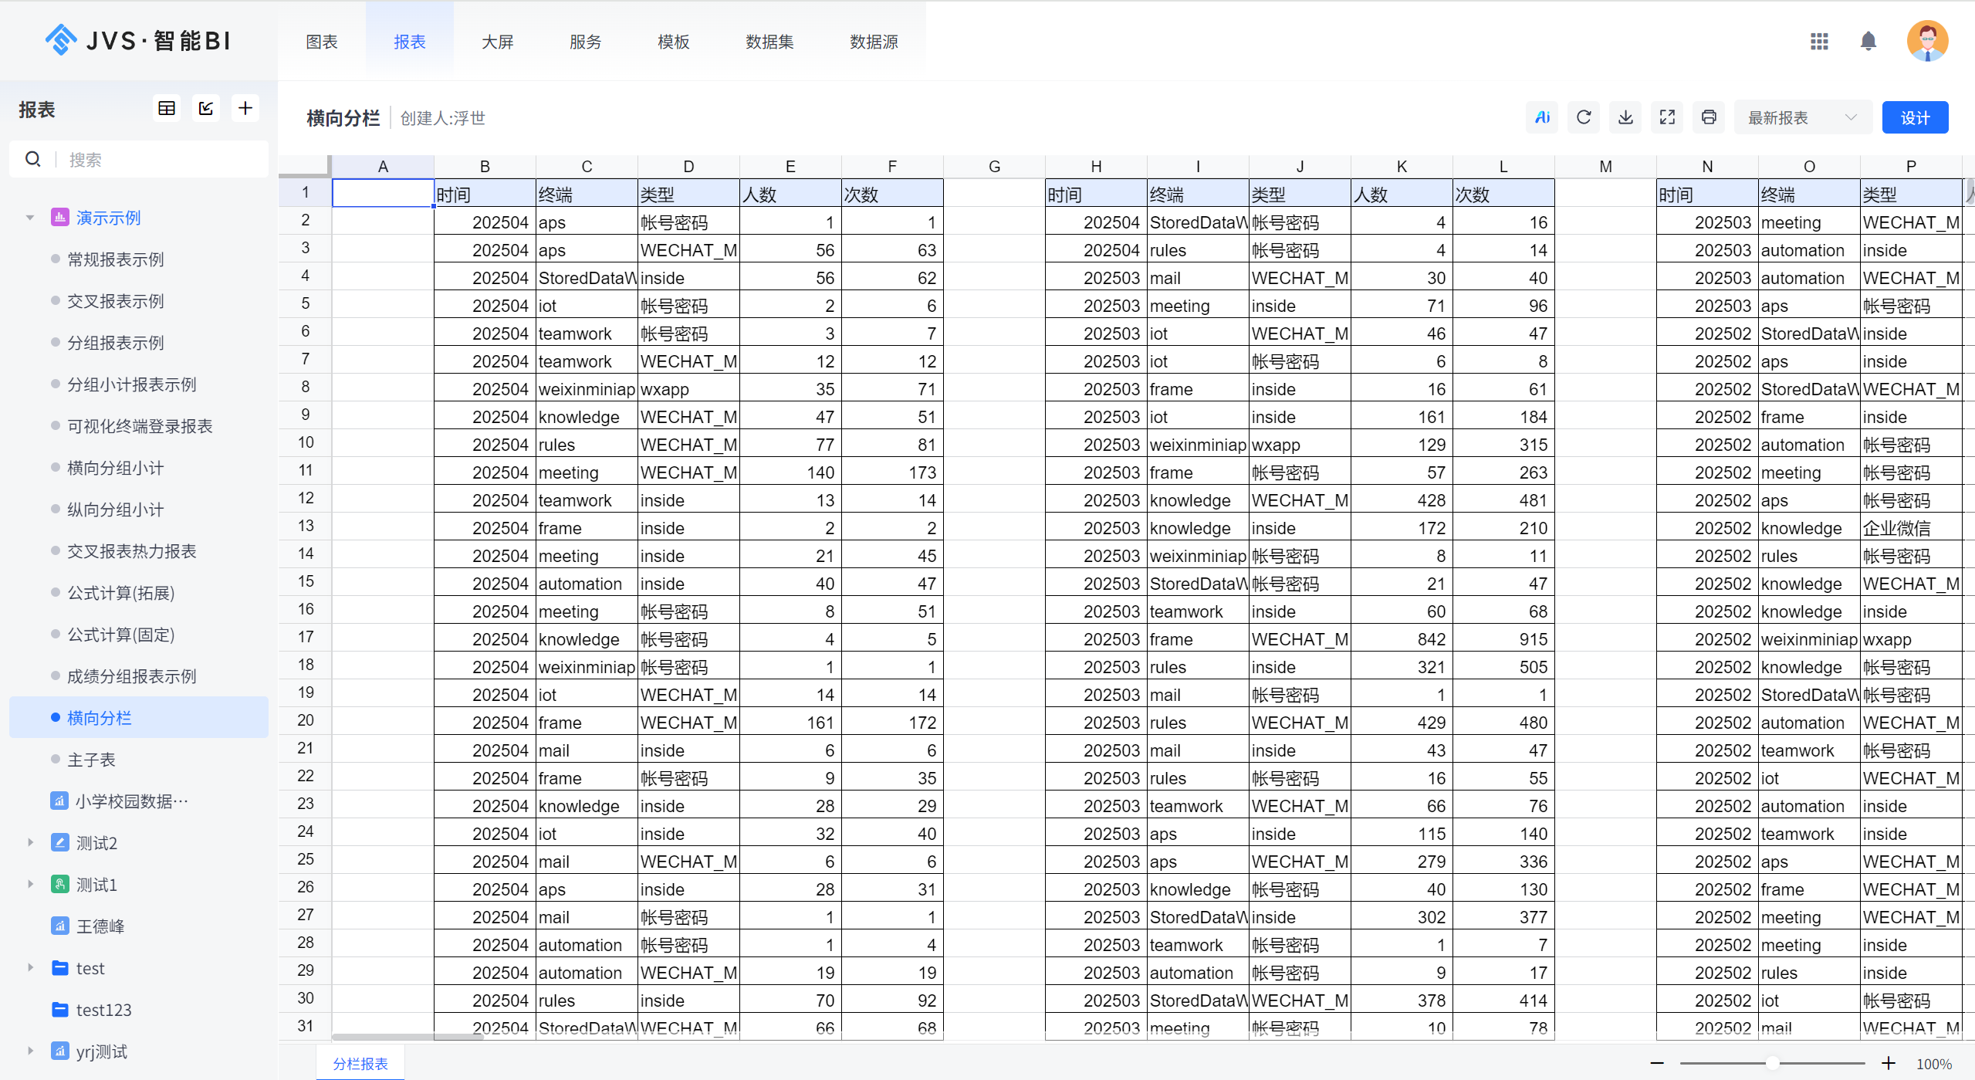The height and width of the screenshot is (1080, 1975).
Task: Open the 交叉报表热力报表 report
Action: click(x=131, y=550)
